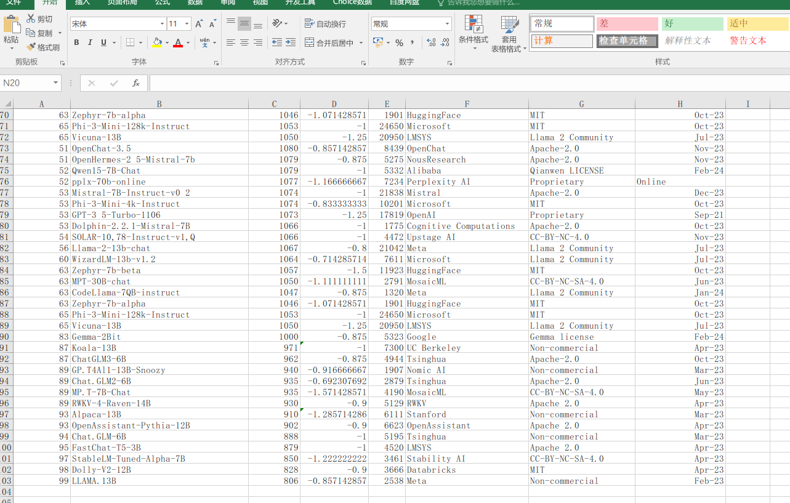790x503 pixels.
Task: Open the font name dropdown (宋体)
Action: pyautogui.click(x=163, y=24)
